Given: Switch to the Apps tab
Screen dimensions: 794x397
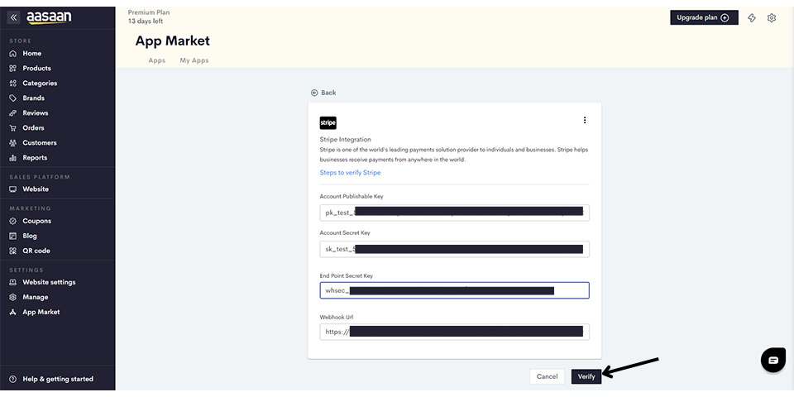Looking at the screenshot, I should (x=156, y=60).
